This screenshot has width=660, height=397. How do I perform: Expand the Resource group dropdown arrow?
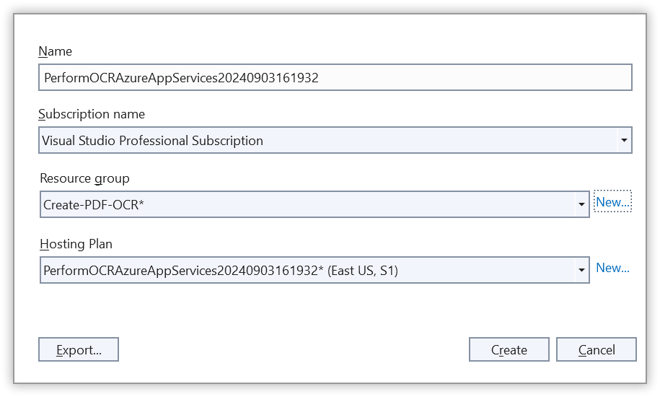tap(581, 205)
